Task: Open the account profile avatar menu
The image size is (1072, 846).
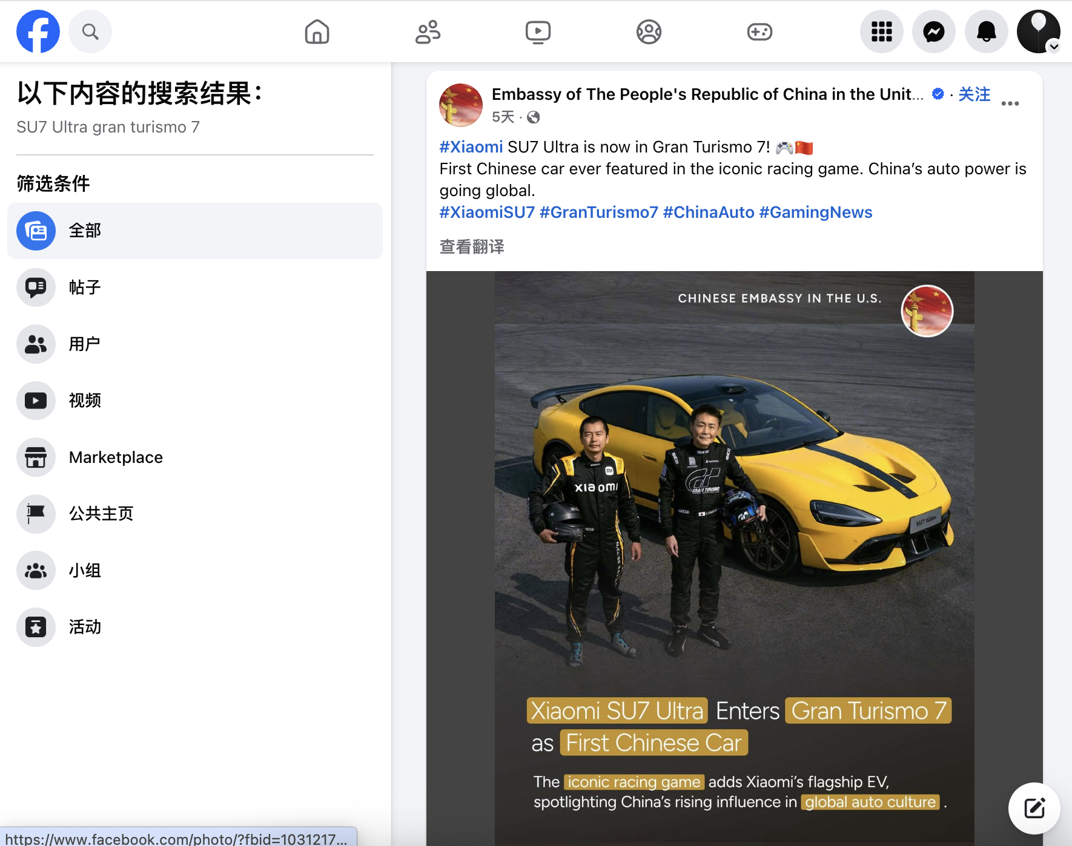Action: (1039, 31)
